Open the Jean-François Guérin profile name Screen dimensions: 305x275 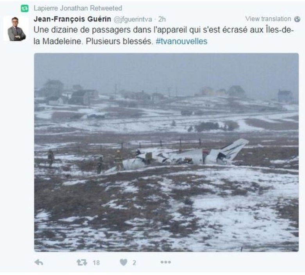pos(72,19)
